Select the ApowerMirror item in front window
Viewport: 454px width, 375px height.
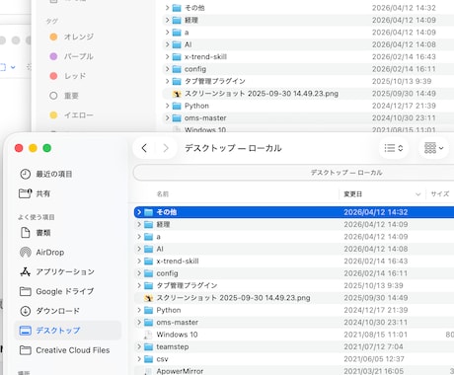pos(180,371)
